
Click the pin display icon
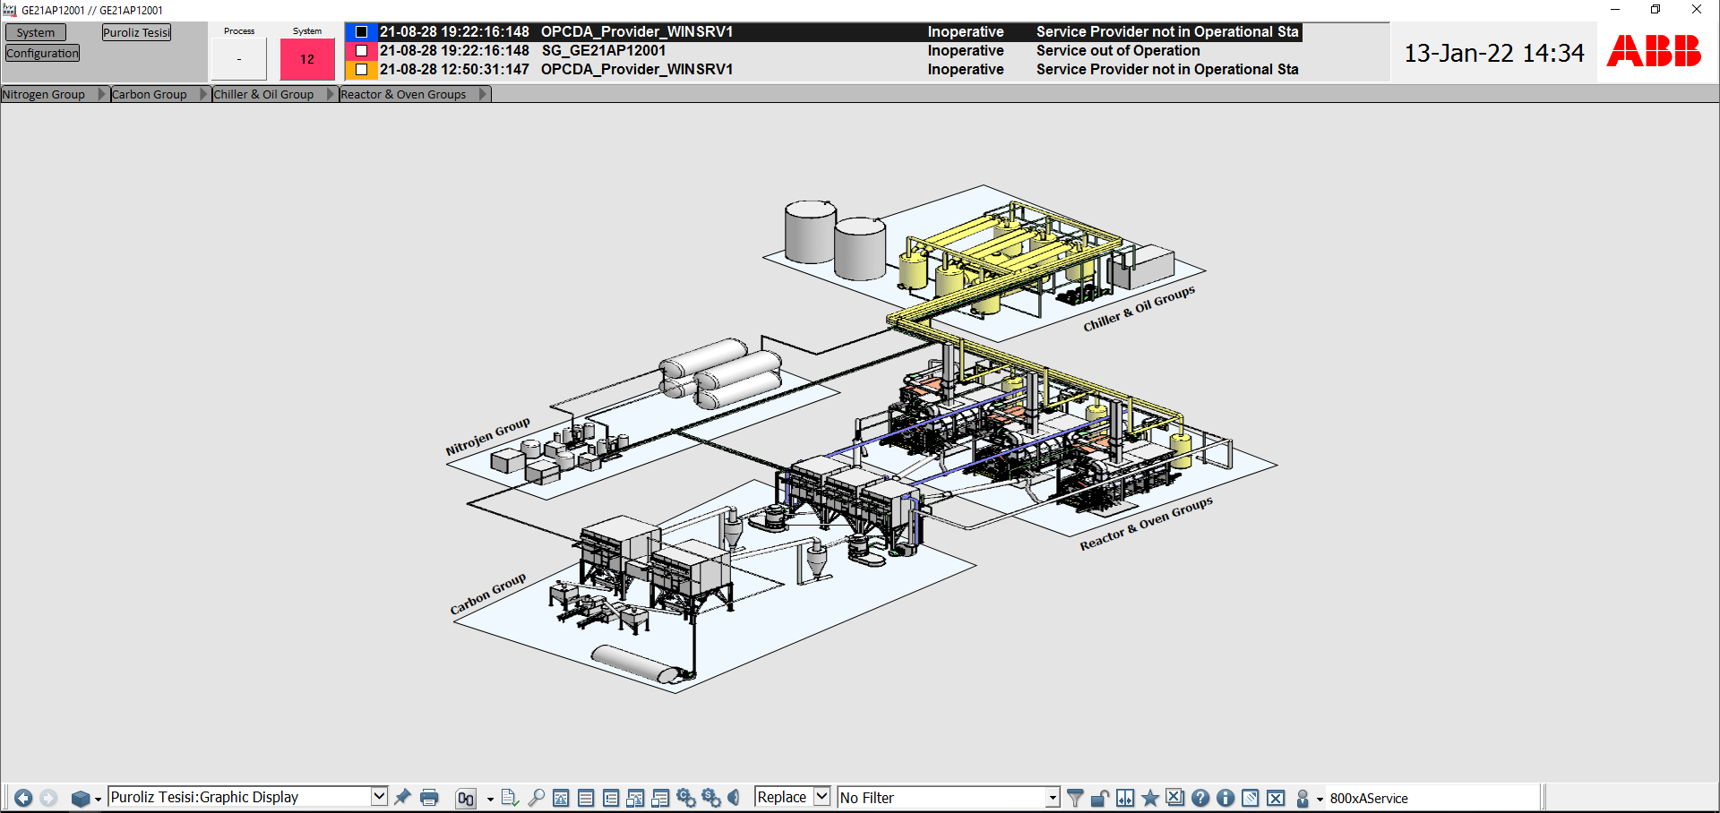[403, 797]
